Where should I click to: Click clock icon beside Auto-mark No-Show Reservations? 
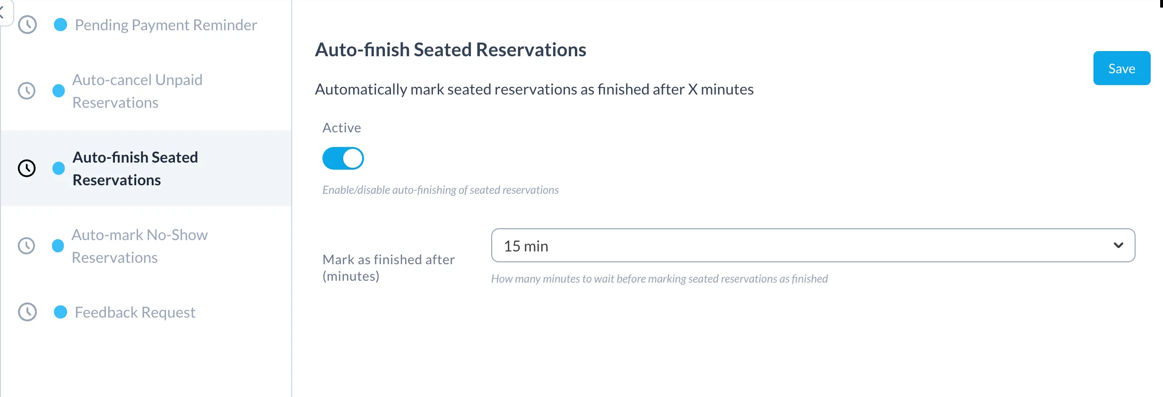pos(26,246)
